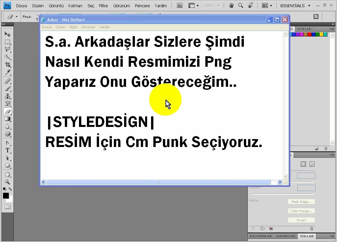Click the magnifier icon in application bar

(241, 5)
